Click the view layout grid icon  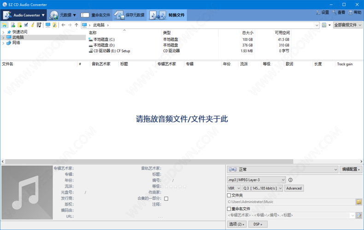point(324,25)
